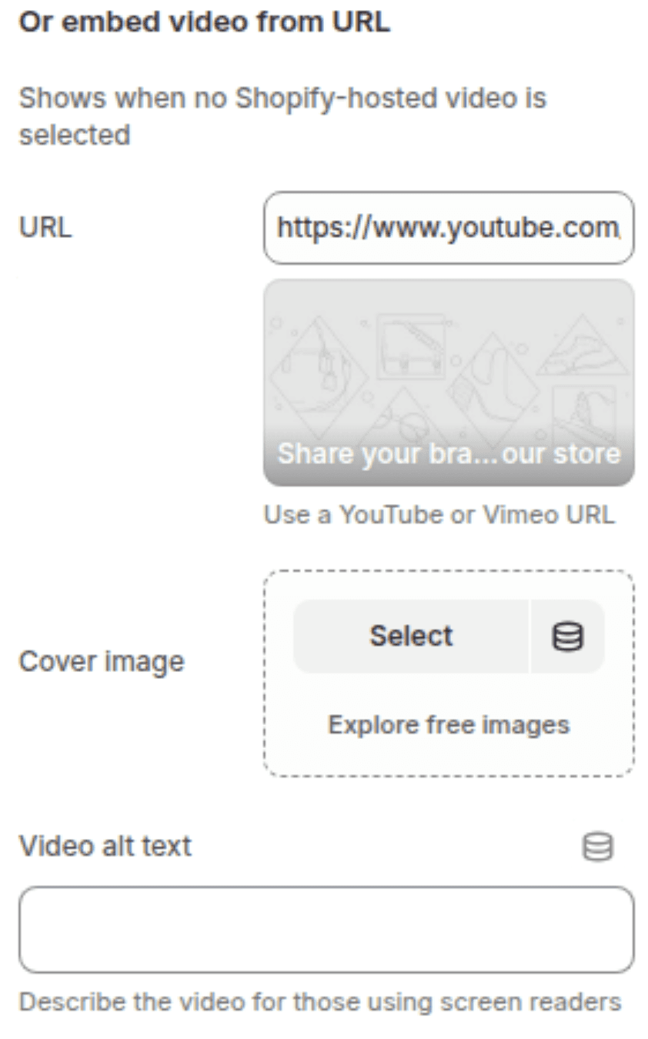Connect dynamic source for Video alt text
This screenshot has height=1039, width=648.
(x=597, y=847)
